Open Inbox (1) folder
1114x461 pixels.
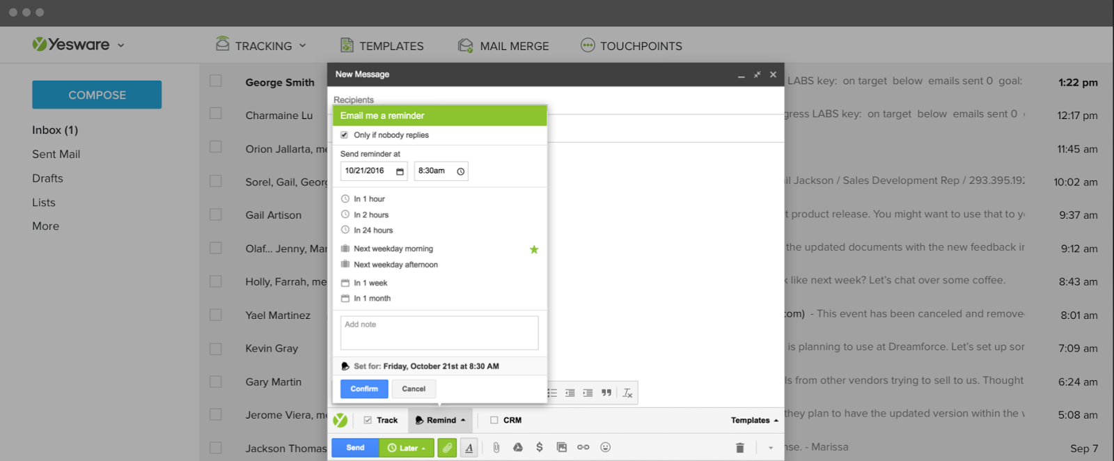coord(55,130)
